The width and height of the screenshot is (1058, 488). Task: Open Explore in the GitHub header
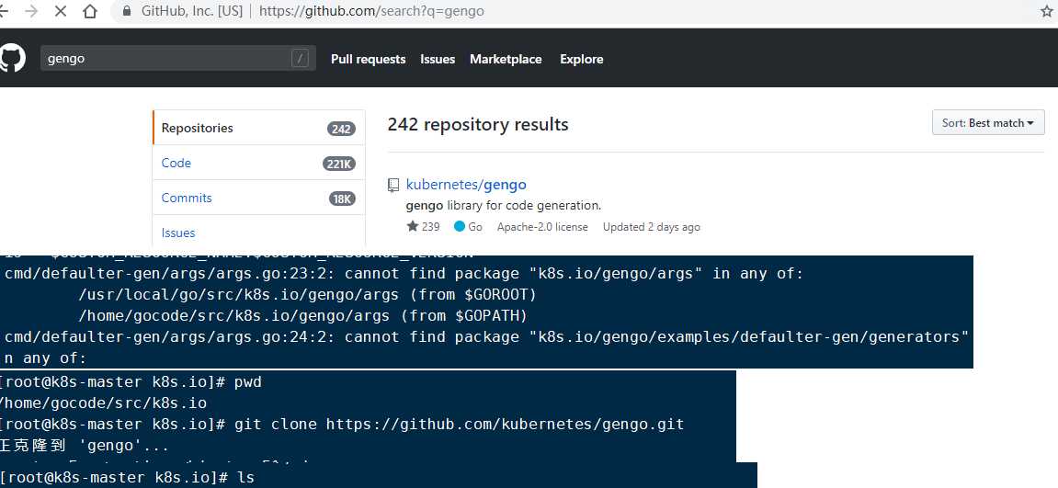coord(582,60)
